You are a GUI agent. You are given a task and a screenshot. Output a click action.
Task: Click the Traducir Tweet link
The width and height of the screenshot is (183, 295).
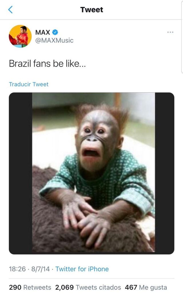pos(29,84)
